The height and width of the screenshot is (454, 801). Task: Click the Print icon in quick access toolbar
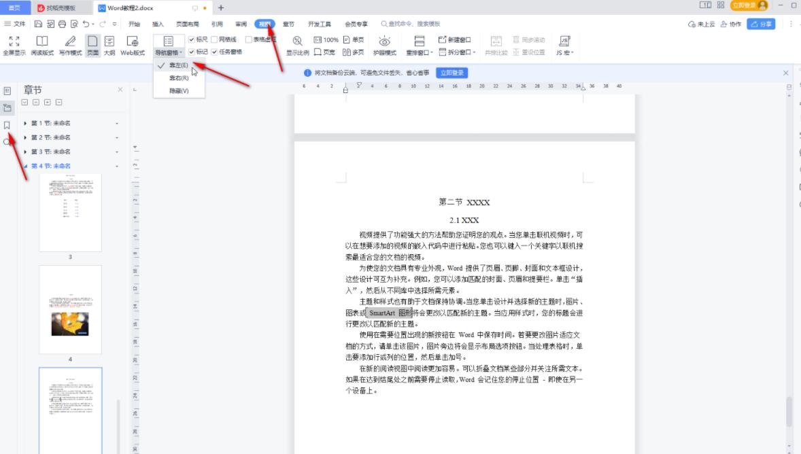(x=62, y=22)
